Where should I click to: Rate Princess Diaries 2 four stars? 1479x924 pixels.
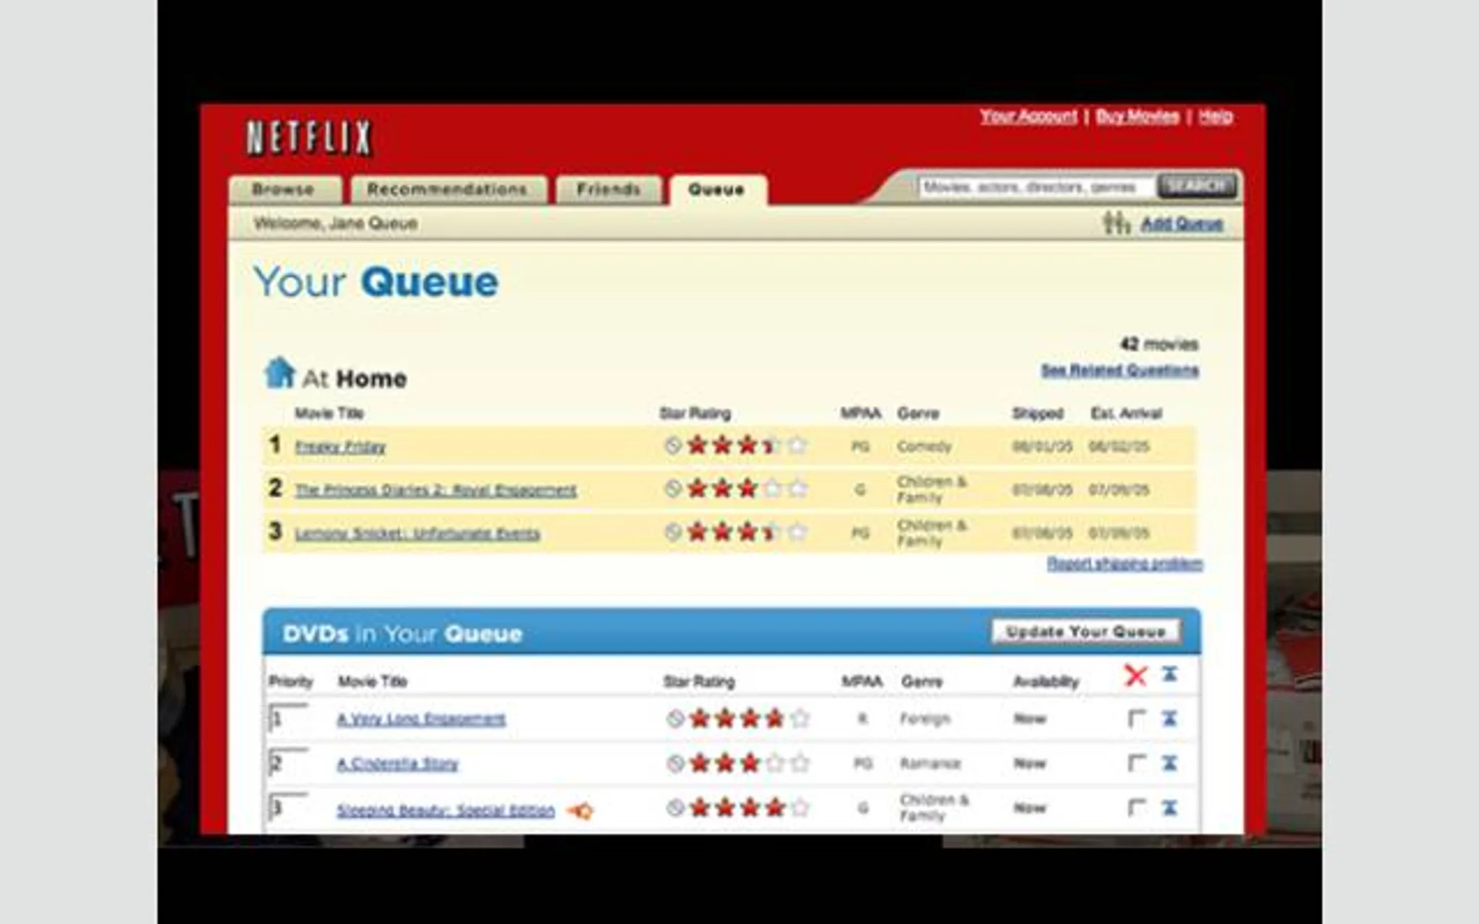coord(773,489)
